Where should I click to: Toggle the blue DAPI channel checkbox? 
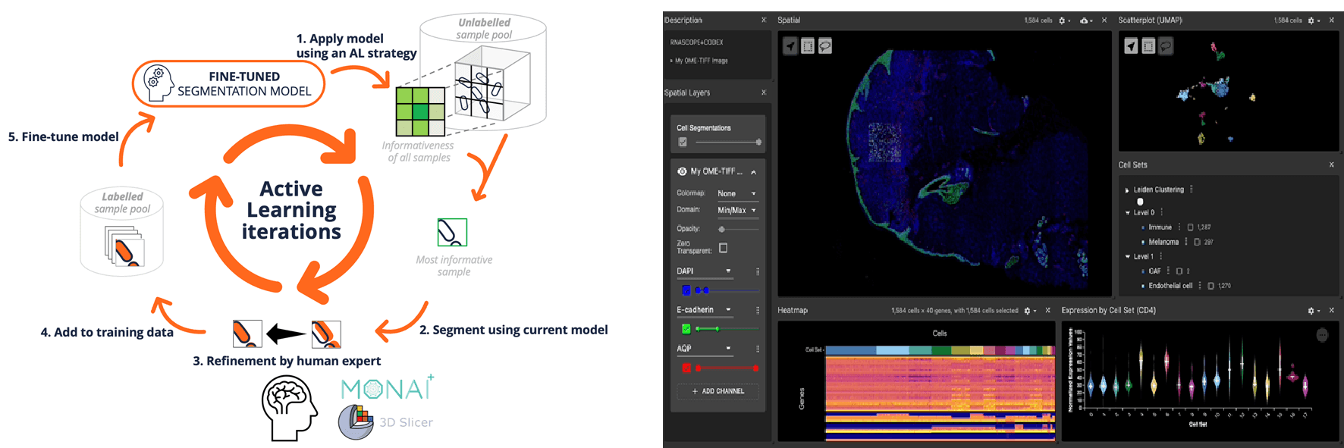tap(686, 290)
